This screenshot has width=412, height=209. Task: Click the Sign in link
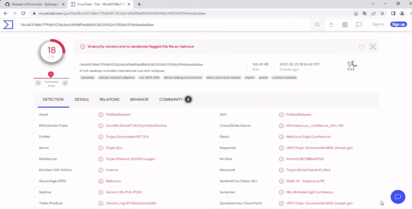click(x=378, y=24)
